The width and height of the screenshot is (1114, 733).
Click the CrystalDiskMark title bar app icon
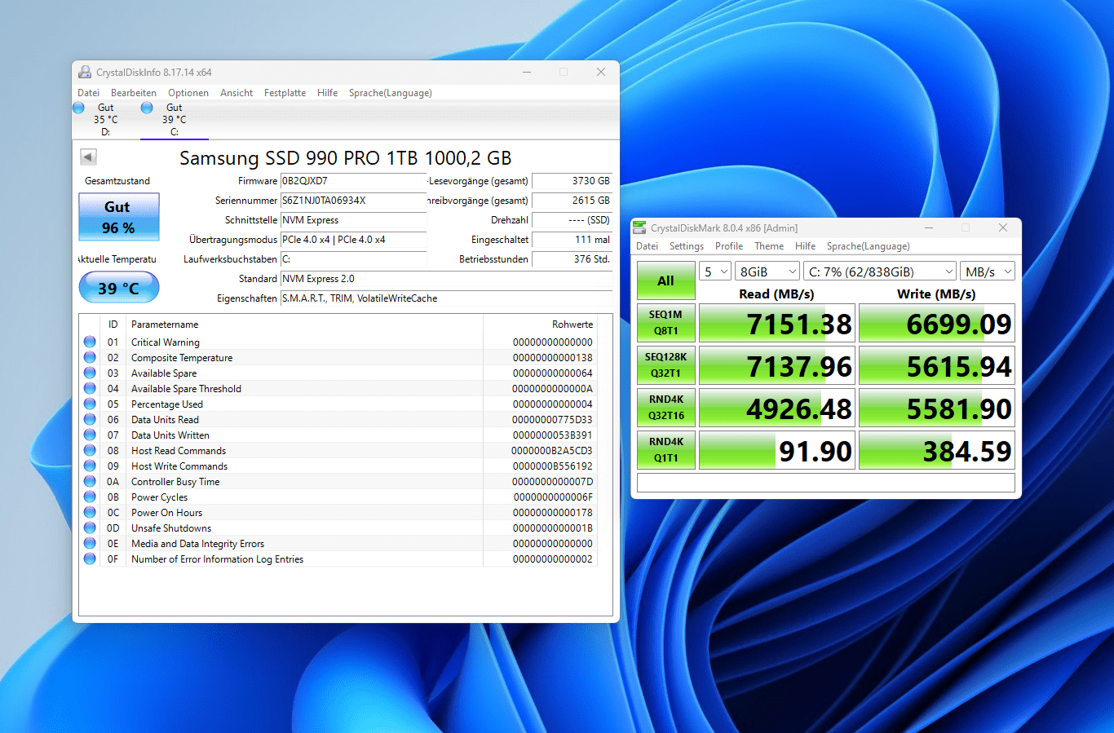pos(639,227)
